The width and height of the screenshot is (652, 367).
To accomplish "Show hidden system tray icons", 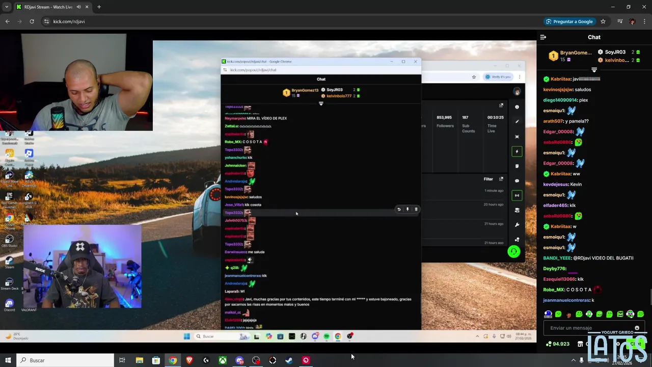I will coord(573,360).
